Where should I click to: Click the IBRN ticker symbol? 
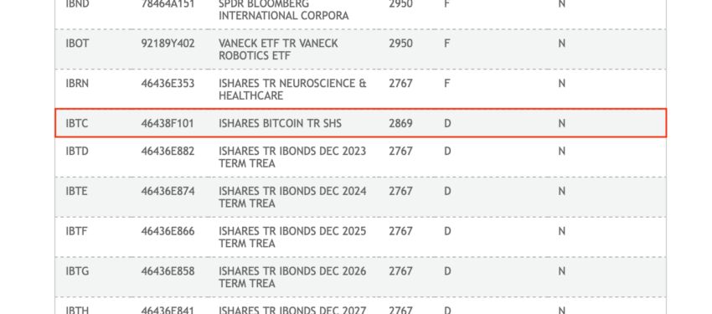(x=77, y=84)
